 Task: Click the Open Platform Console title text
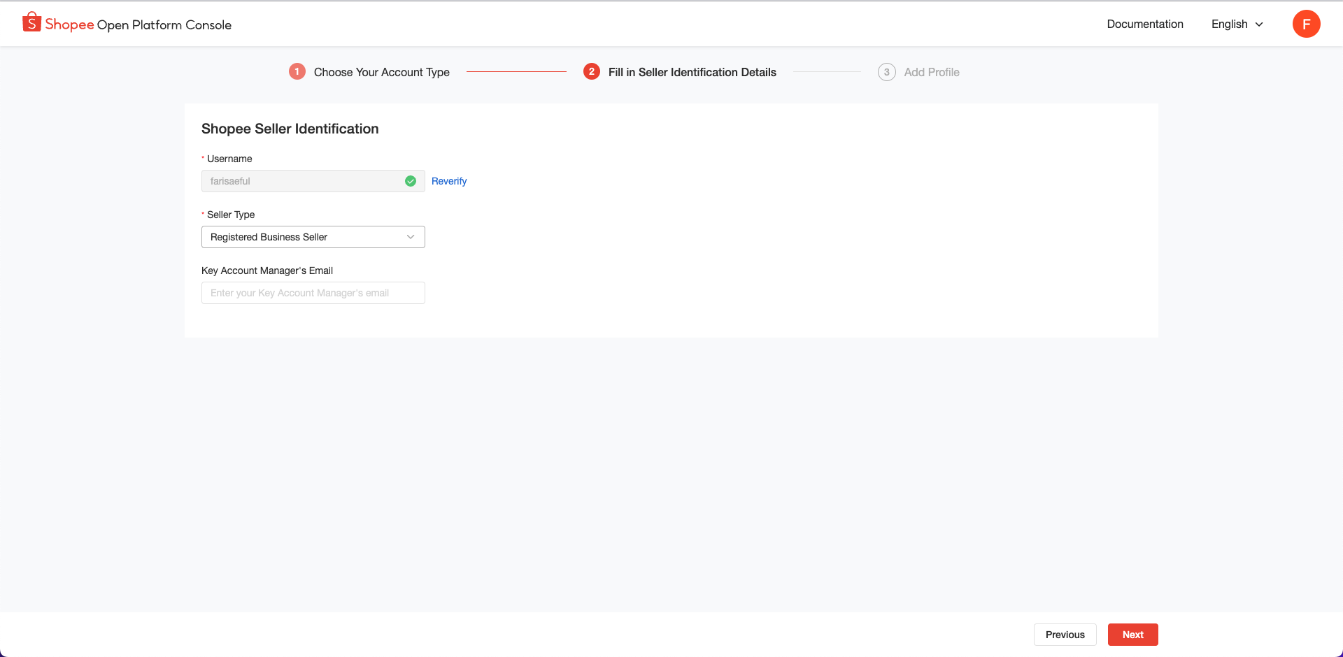164,25
